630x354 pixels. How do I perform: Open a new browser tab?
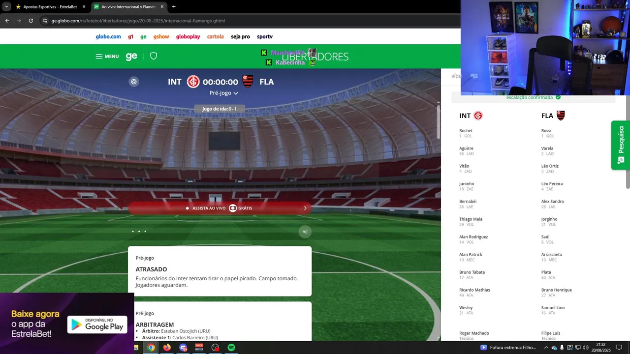[174, 7]
